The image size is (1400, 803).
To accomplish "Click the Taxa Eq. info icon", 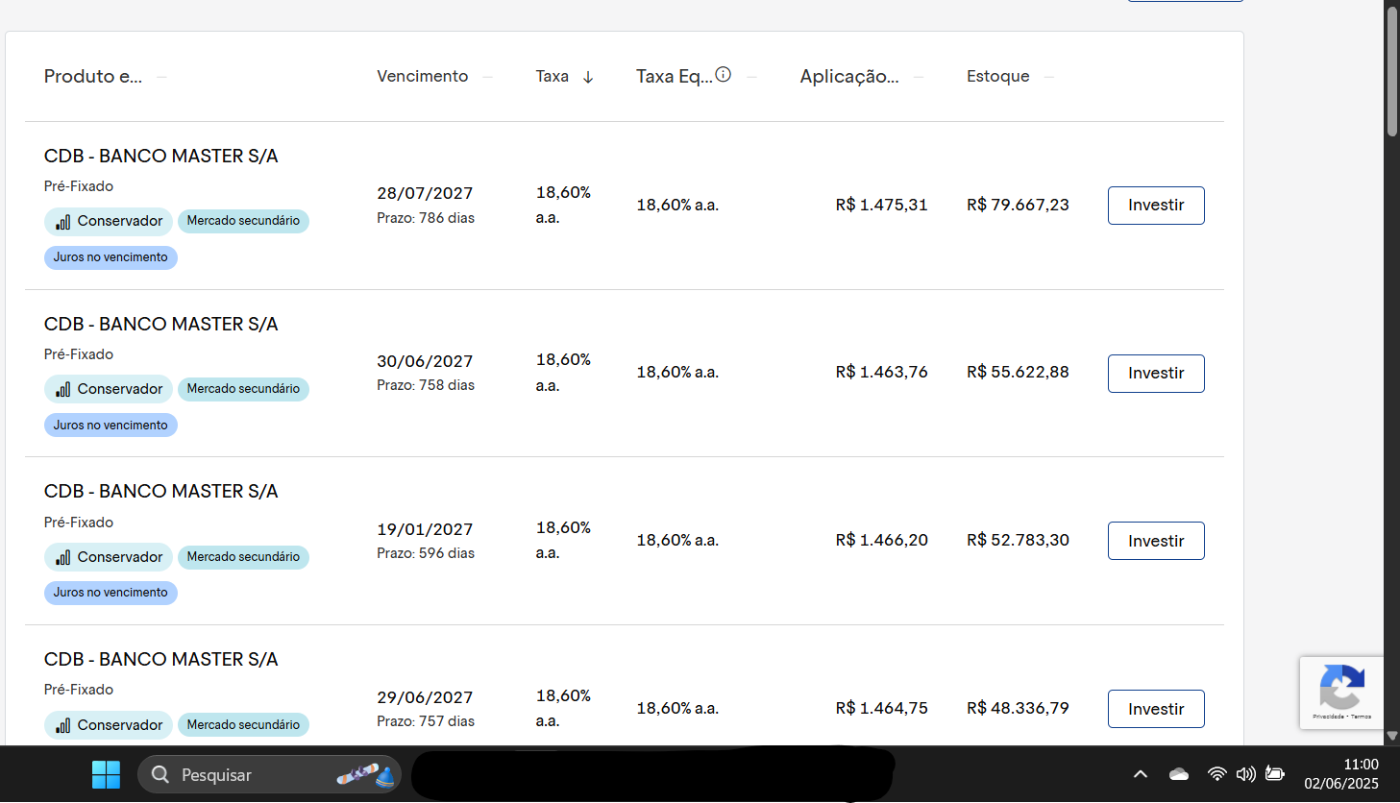I will [x=724, y=74].
